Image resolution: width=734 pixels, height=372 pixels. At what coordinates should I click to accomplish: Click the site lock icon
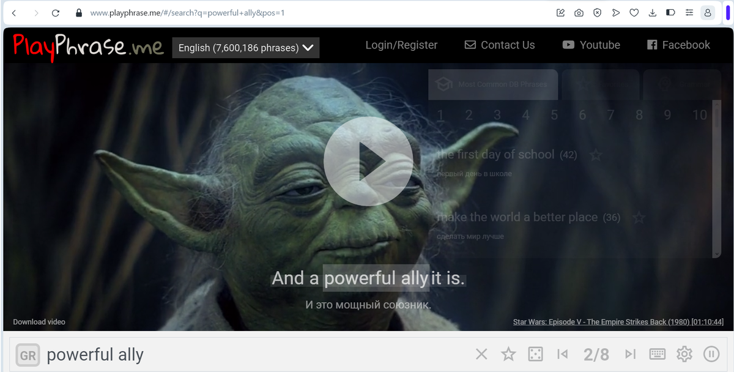pos(78,13)
